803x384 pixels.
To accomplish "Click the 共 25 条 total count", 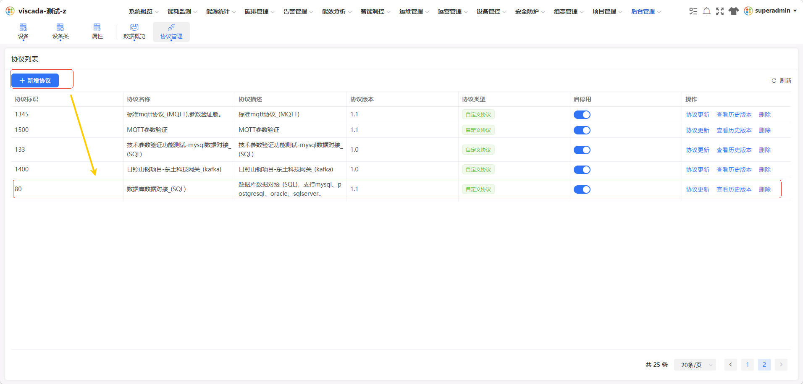I will pos(656,365).
